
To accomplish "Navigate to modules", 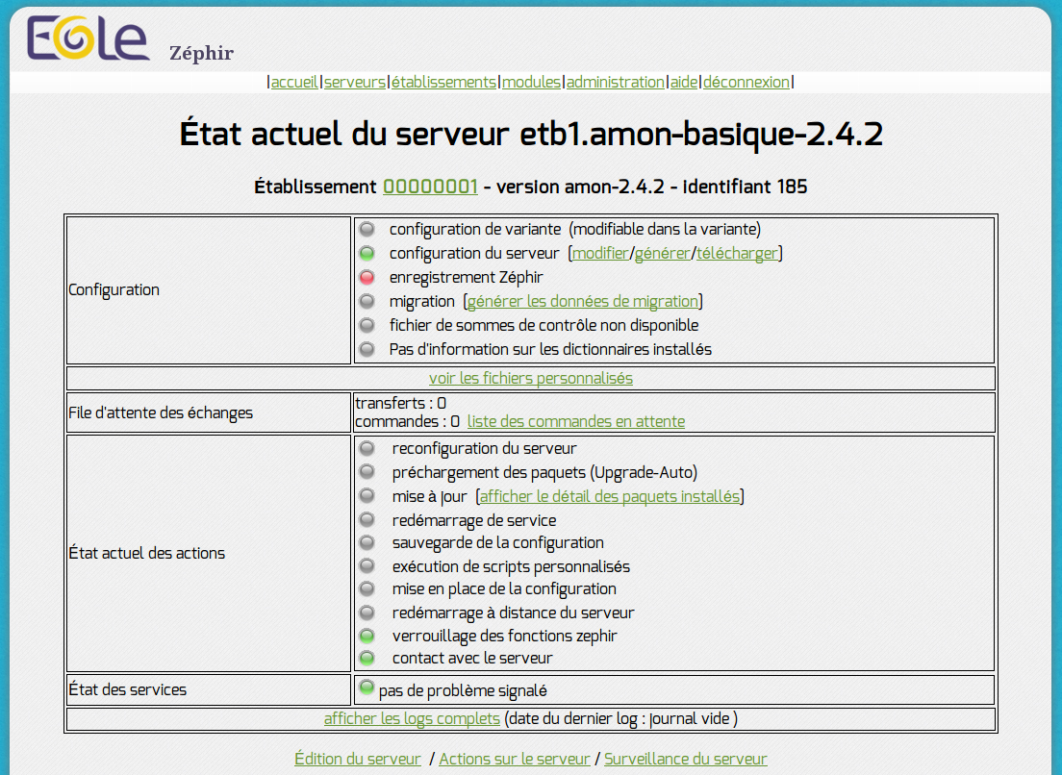I will coord(532,82).
